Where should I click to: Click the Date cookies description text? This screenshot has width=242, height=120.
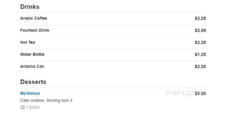(32, 100)
